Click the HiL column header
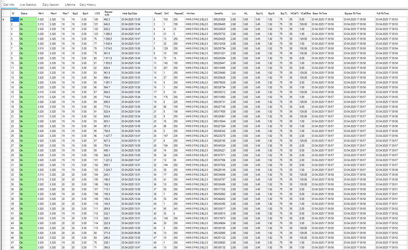 (248, 14)
